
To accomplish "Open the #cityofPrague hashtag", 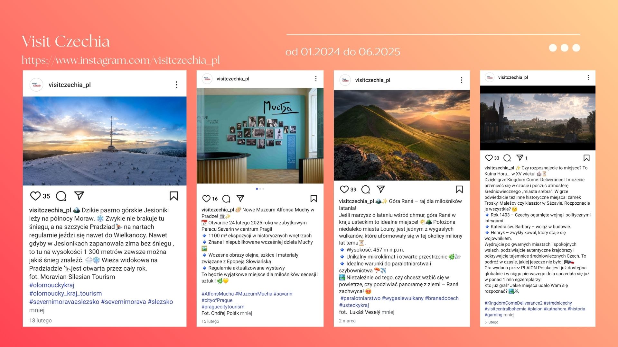I will pyautogui.click(x=217, y=300).
